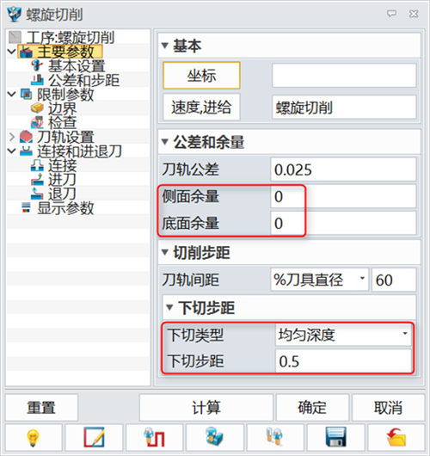The width and height of the screenshot is (430, 456).
Task: Click the red toolpath icon in bottom toolbar
Action: 155,438
